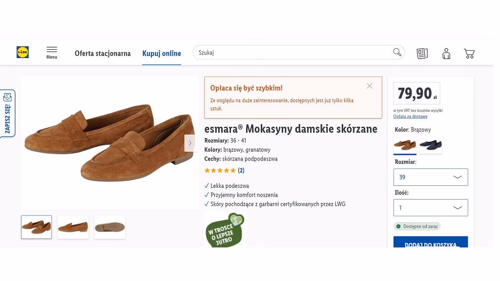Click the search magnifier icon
Viewport: 500px width, 281px height.
(x=397, y=52)
